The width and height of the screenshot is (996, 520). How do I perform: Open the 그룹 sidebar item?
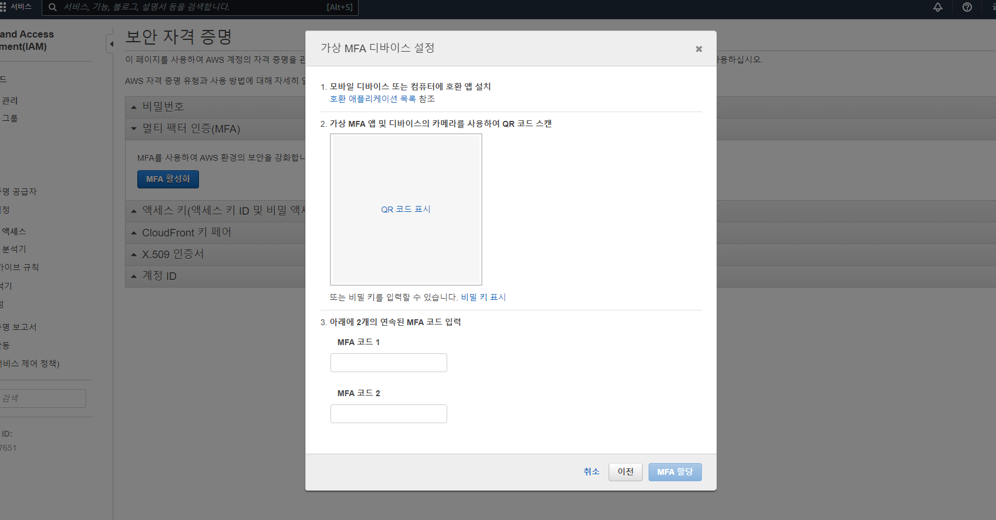point(9,119)
